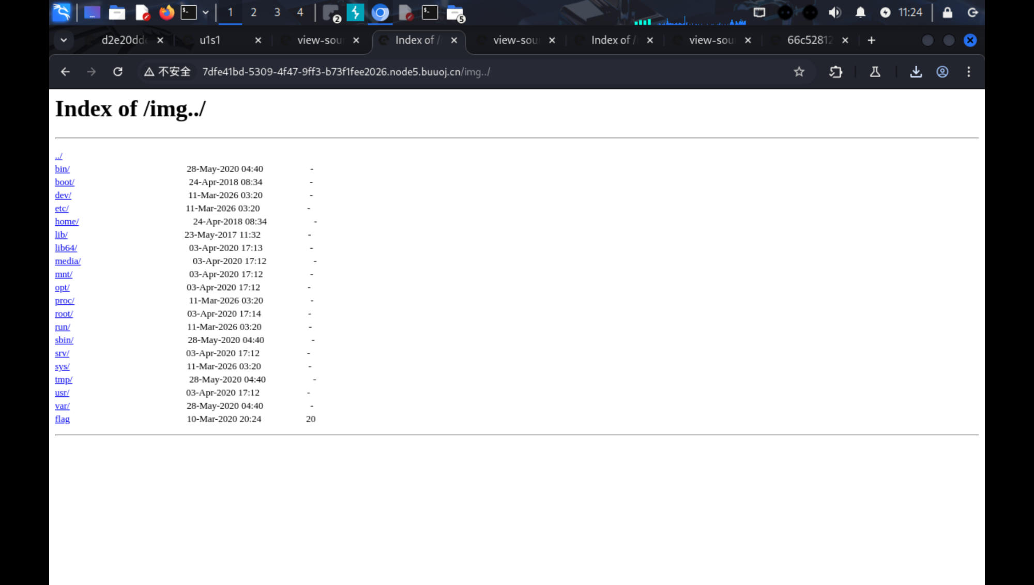Image resolution: width=1034 pixels, height=585 pixels.
Task: Open the Chrome labs flask icon
Action: tap(875, 72)
